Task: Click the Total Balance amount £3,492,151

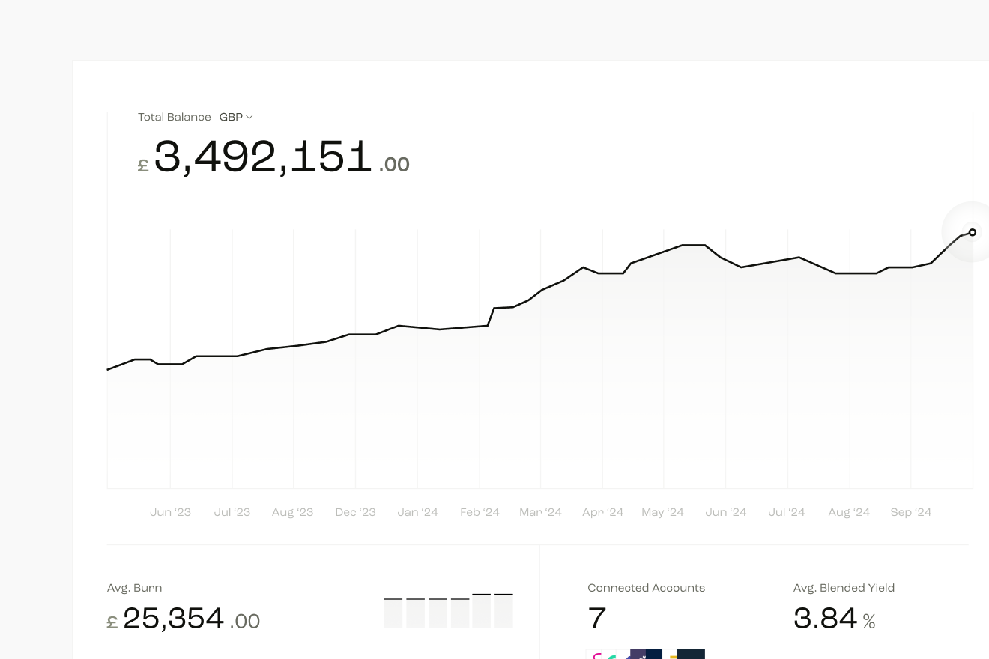Action: pos(274,158)
